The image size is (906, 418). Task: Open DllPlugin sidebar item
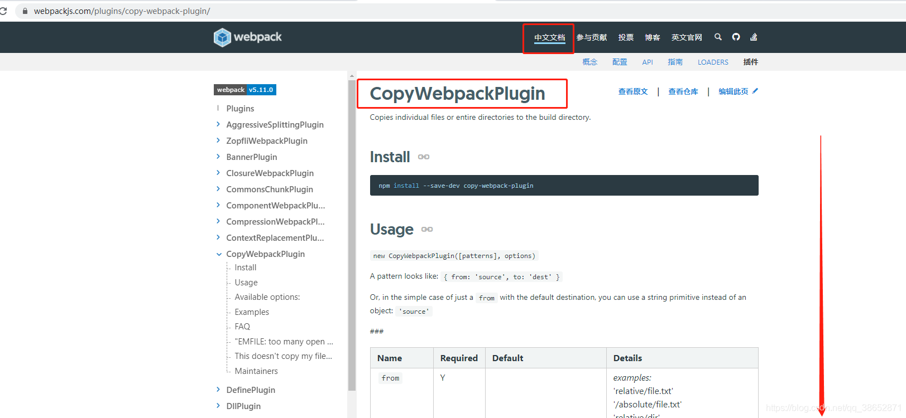243,406
